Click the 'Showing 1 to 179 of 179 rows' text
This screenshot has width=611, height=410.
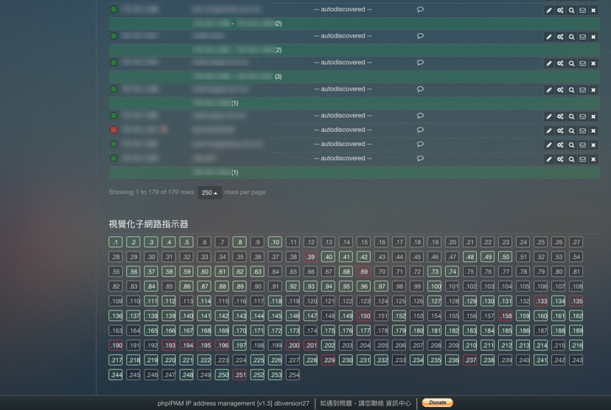[x=151, y=192]
